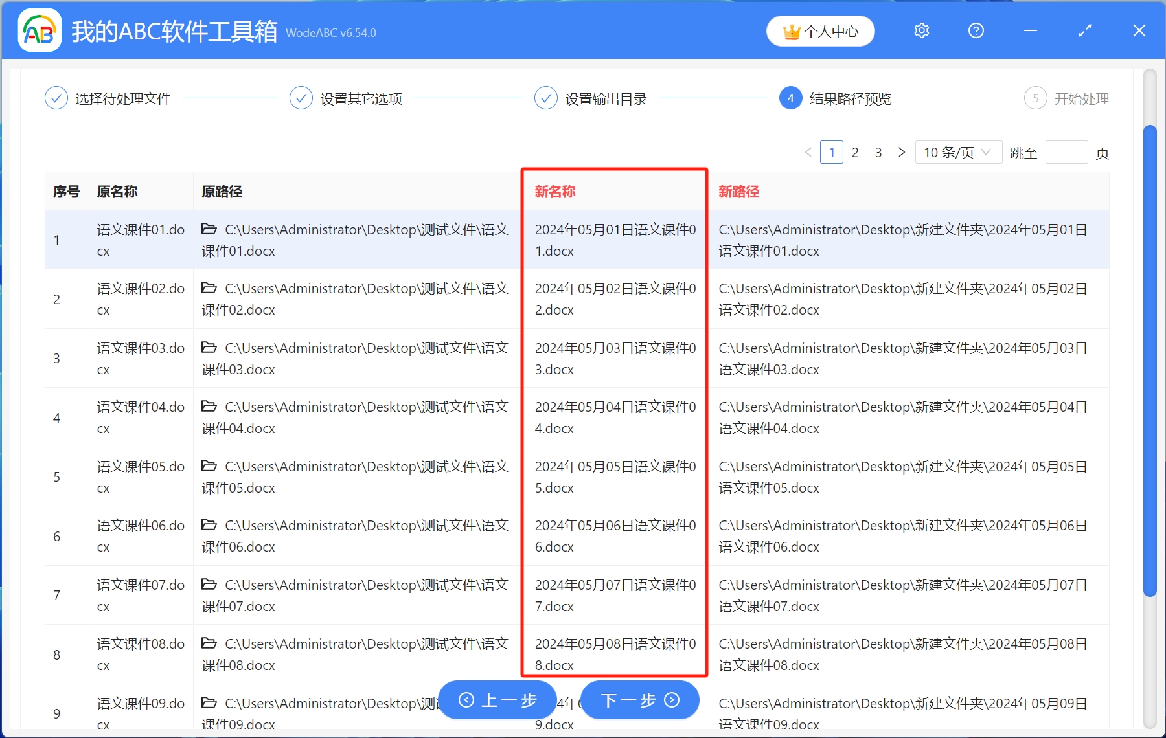
Task: Click the step 4 circle of 结果路径预览
Action: click(x=790, y=98)
